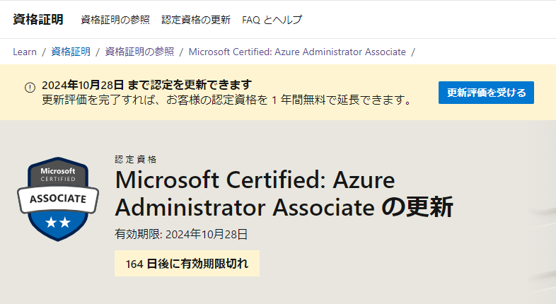Open Azure Administrator Associate breadcrumb link
This screenshot has height=304, width=556.
[297, 52]
